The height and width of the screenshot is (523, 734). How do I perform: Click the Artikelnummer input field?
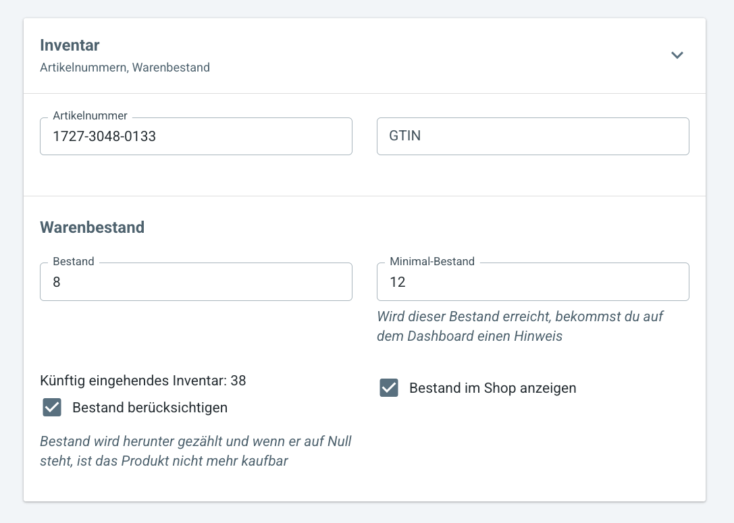[196, 136]
